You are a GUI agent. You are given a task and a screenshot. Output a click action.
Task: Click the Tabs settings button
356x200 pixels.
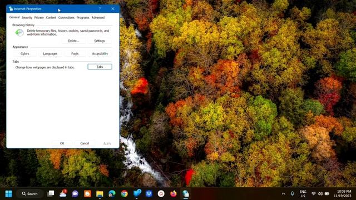(100, 67)
